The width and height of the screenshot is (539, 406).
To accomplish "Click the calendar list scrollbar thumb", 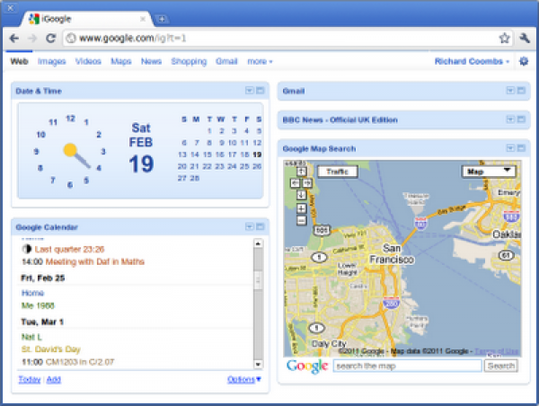I will 258,280.
